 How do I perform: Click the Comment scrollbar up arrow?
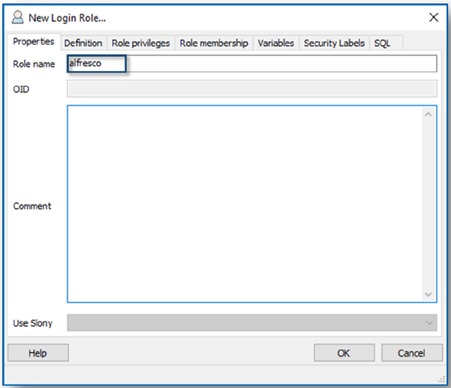click(x=429, y=115)
